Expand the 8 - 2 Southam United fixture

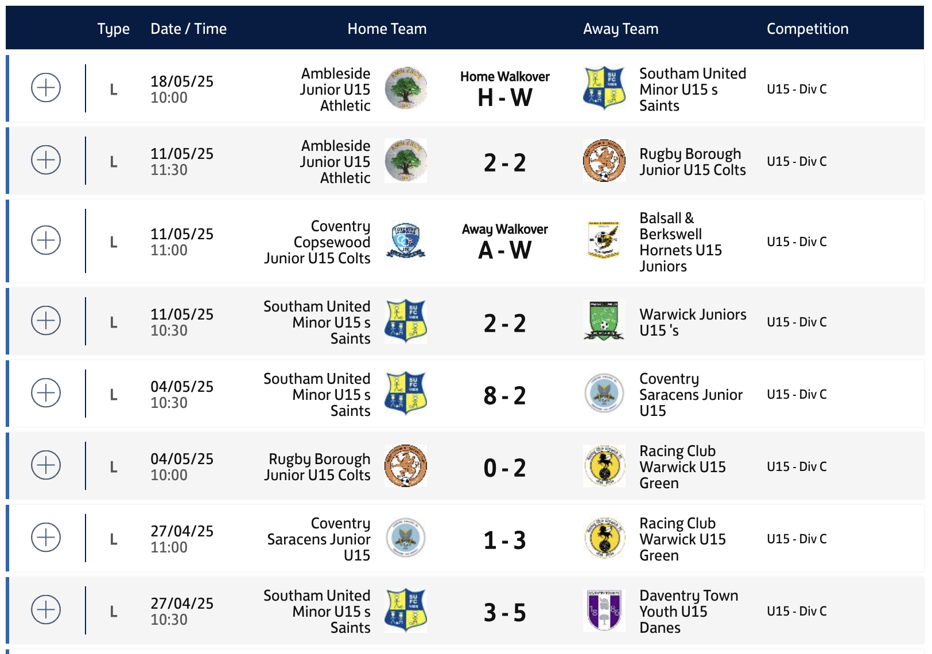pyautogui.click(x=46, y=393)
